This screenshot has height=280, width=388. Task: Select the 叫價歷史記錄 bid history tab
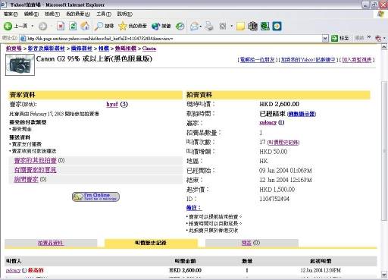tap(151, 243)
